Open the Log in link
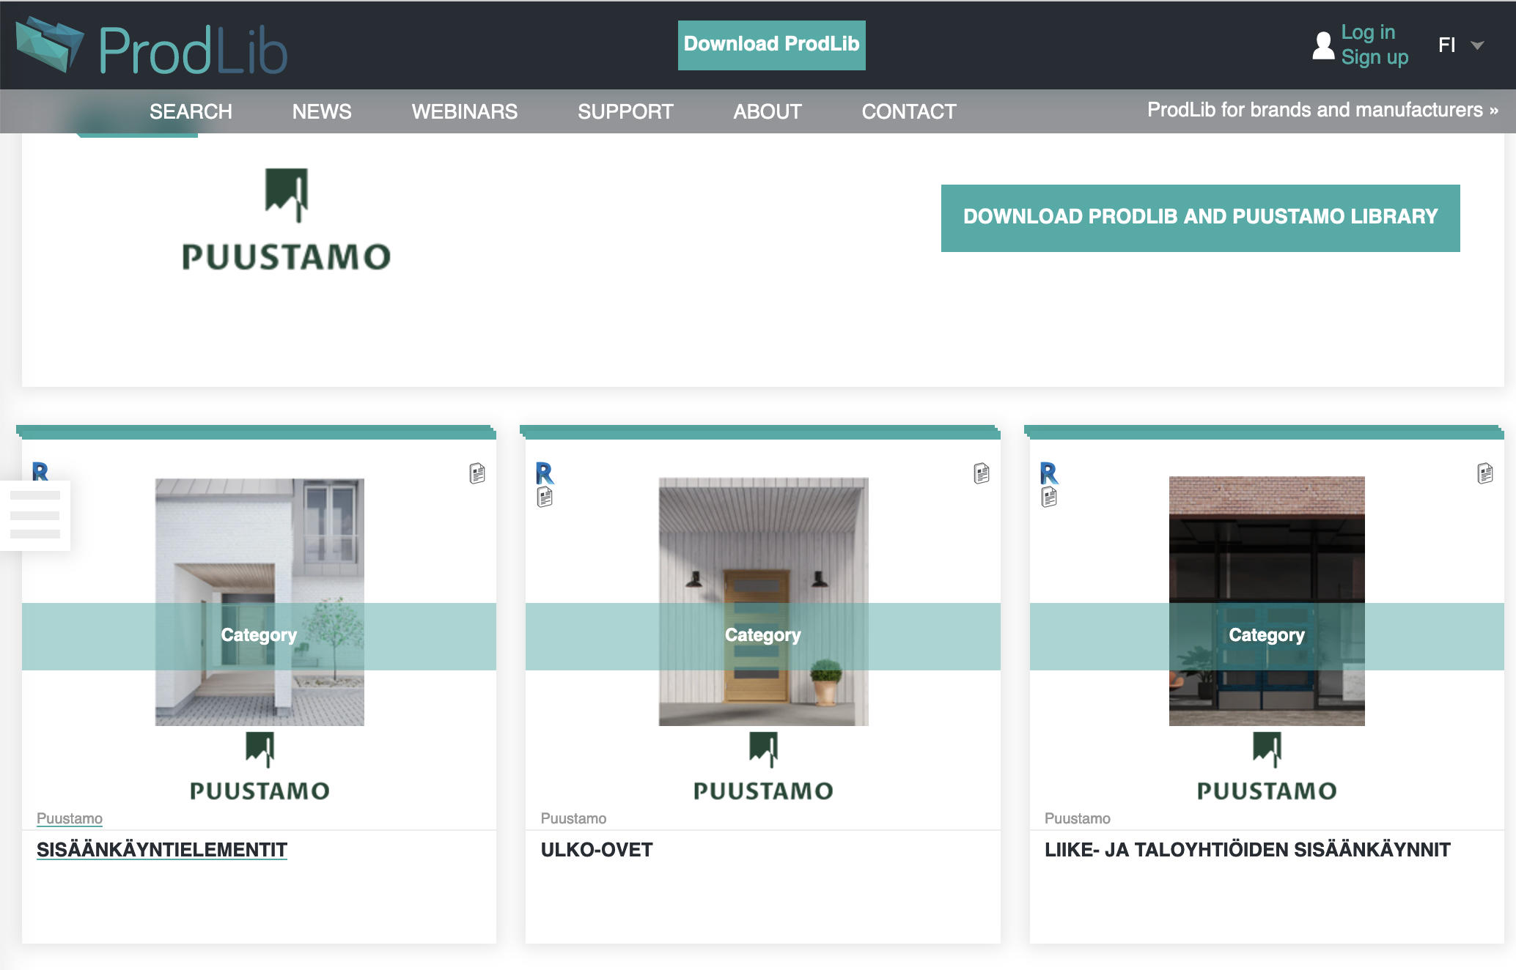The width and height of the screenshot is (1516, 970). click(1367, 32)
